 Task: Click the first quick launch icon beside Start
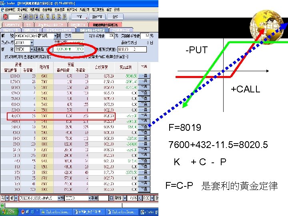pyautogui.click(x=23, y=212)
